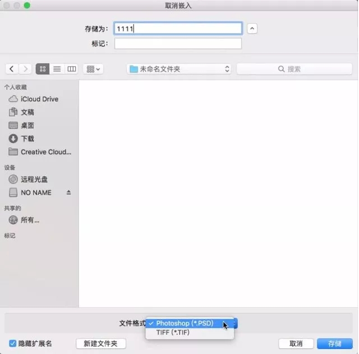Click the 桌面 desktop icon
The width and height of the screenshot is (359, 354).
(13, 126)
